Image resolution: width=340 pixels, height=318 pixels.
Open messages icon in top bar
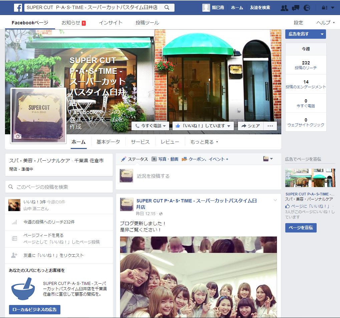296,8
